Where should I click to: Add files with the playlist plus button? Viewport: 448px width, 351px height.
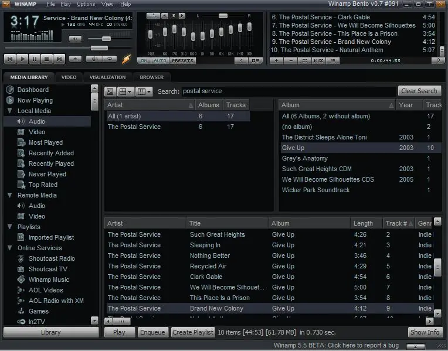click(276, 60)
